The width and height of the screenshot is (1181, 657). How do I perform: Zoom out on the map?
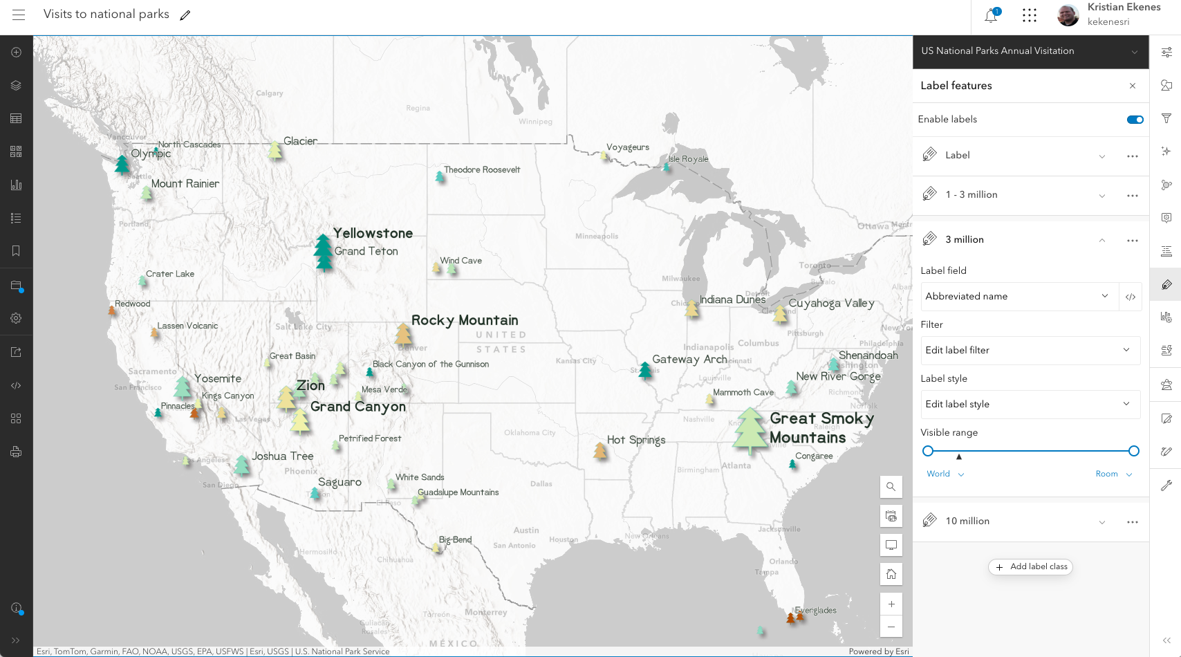click(891, 627)
